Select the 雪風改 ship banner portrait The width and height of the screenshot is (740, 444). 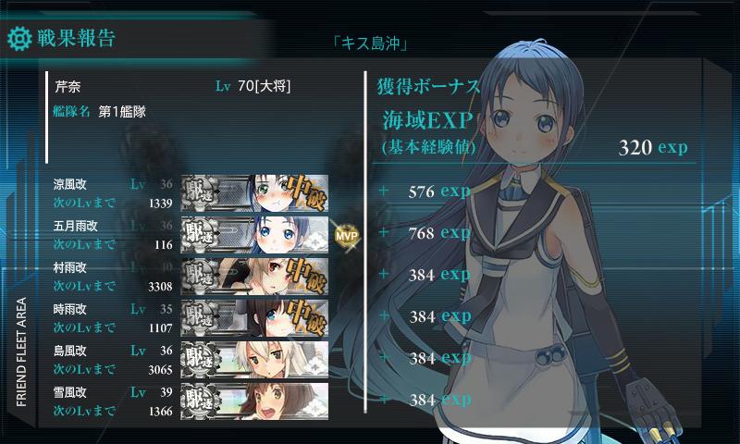[255, 401]
